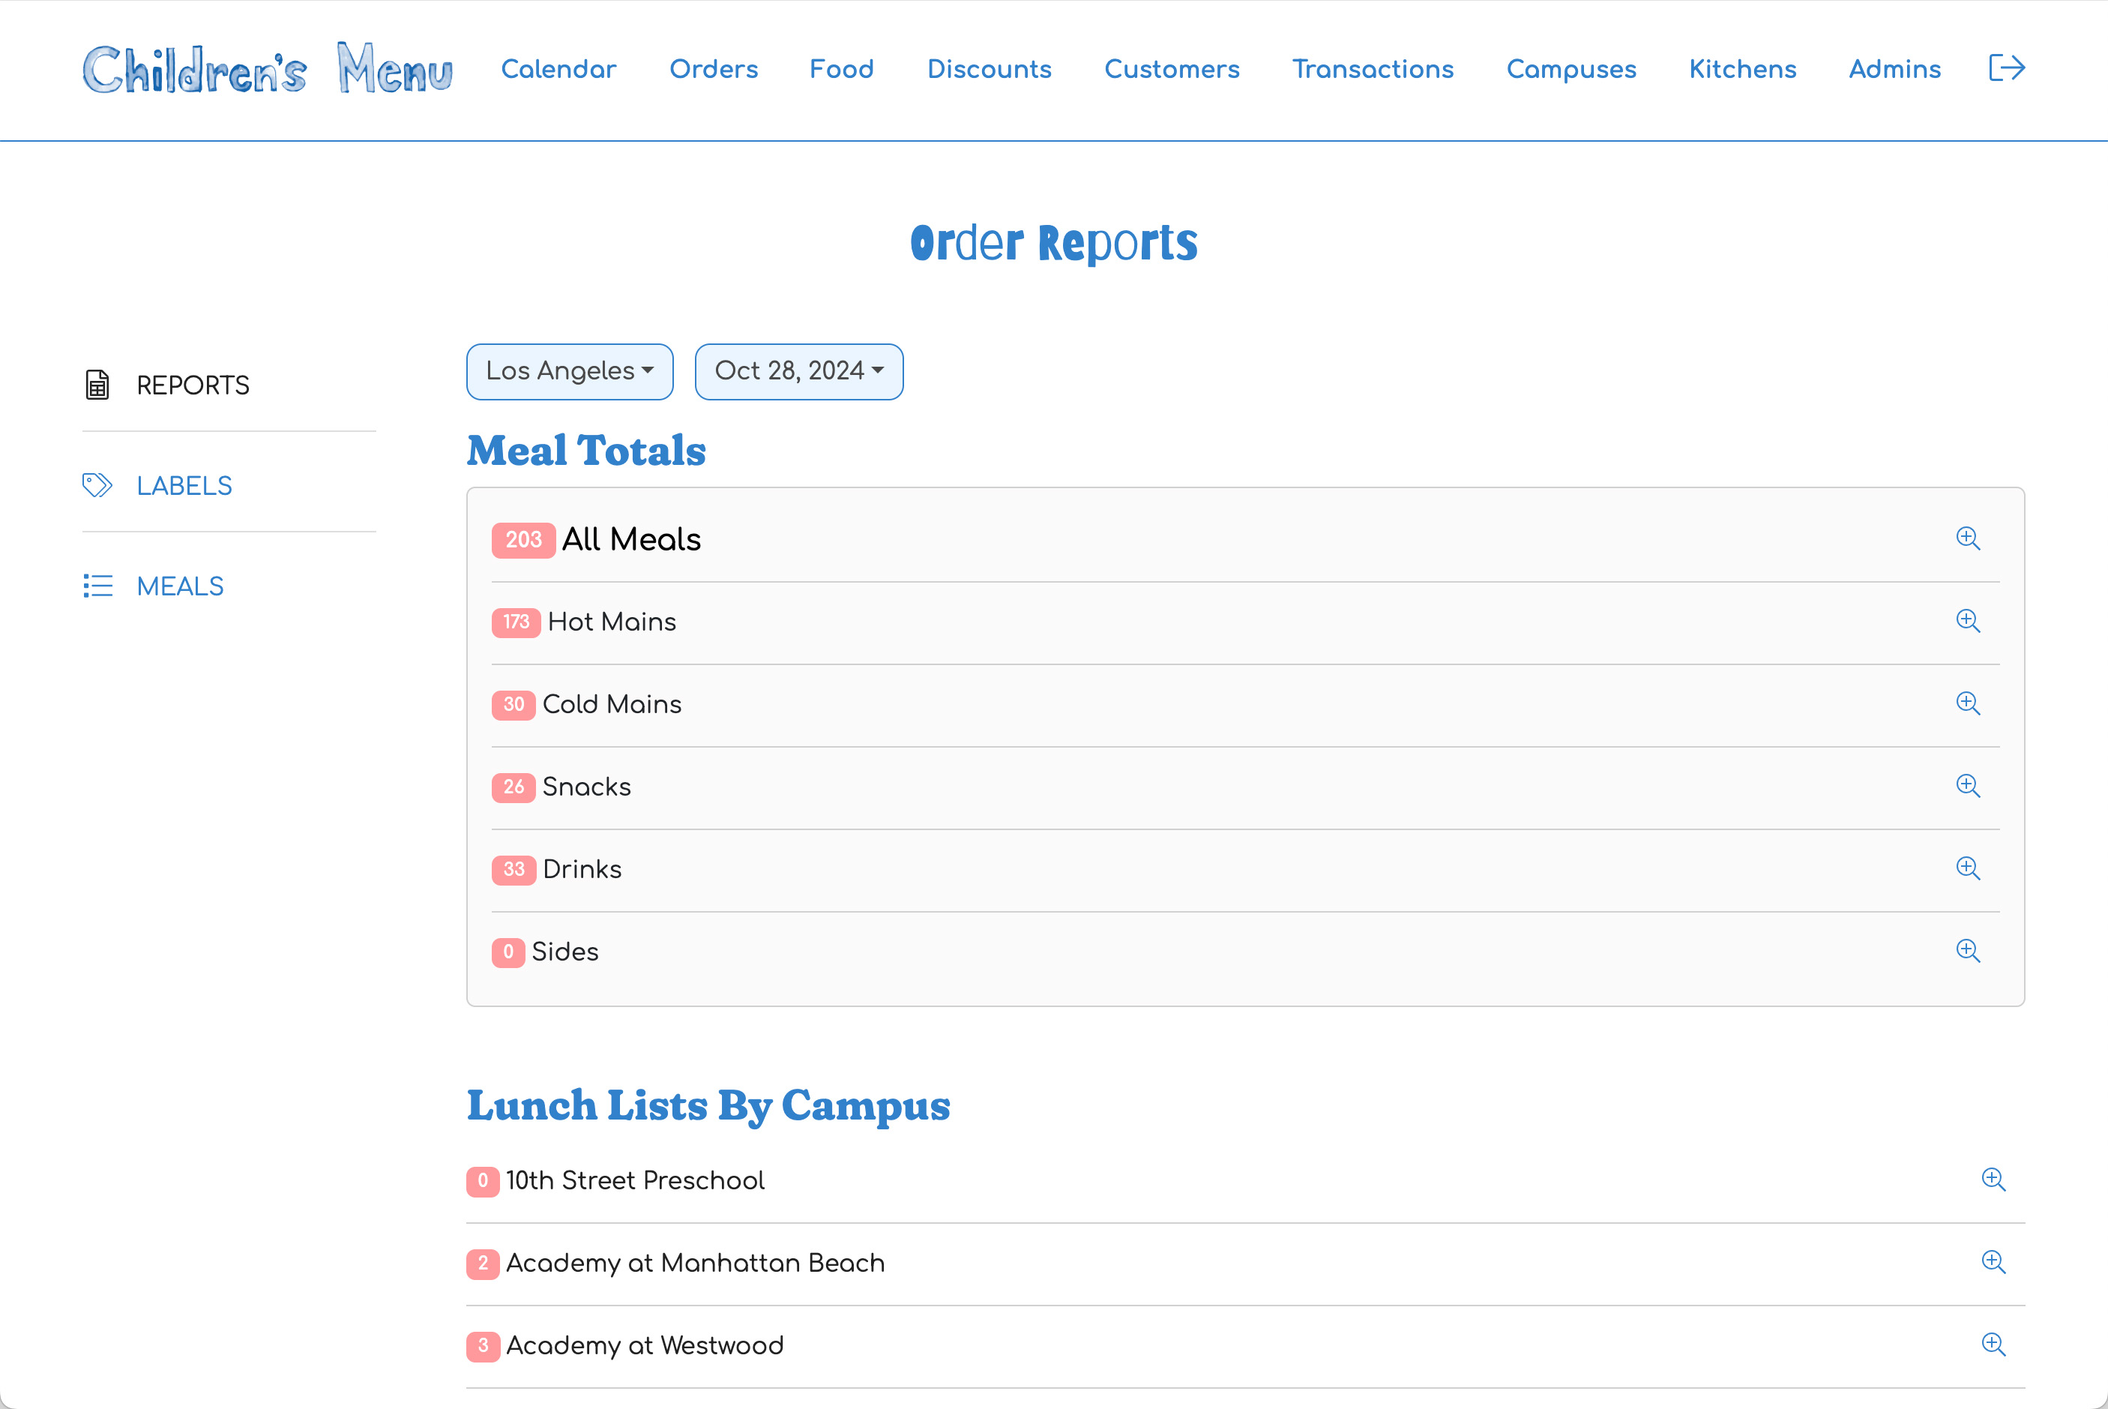Image resolution: width=2108 pixels, height=1409 pixels.
Task: Click the 30 badge for Cold Mains
Action: pos(514,705)
